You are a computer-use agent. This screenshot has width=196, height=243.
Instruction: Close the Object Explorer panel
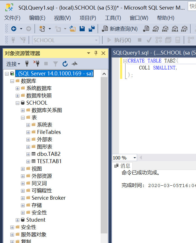click(x=103, y=53)
